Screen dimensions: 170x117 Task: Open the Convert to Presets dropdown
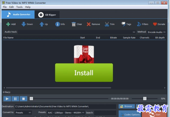click(23, 113)
